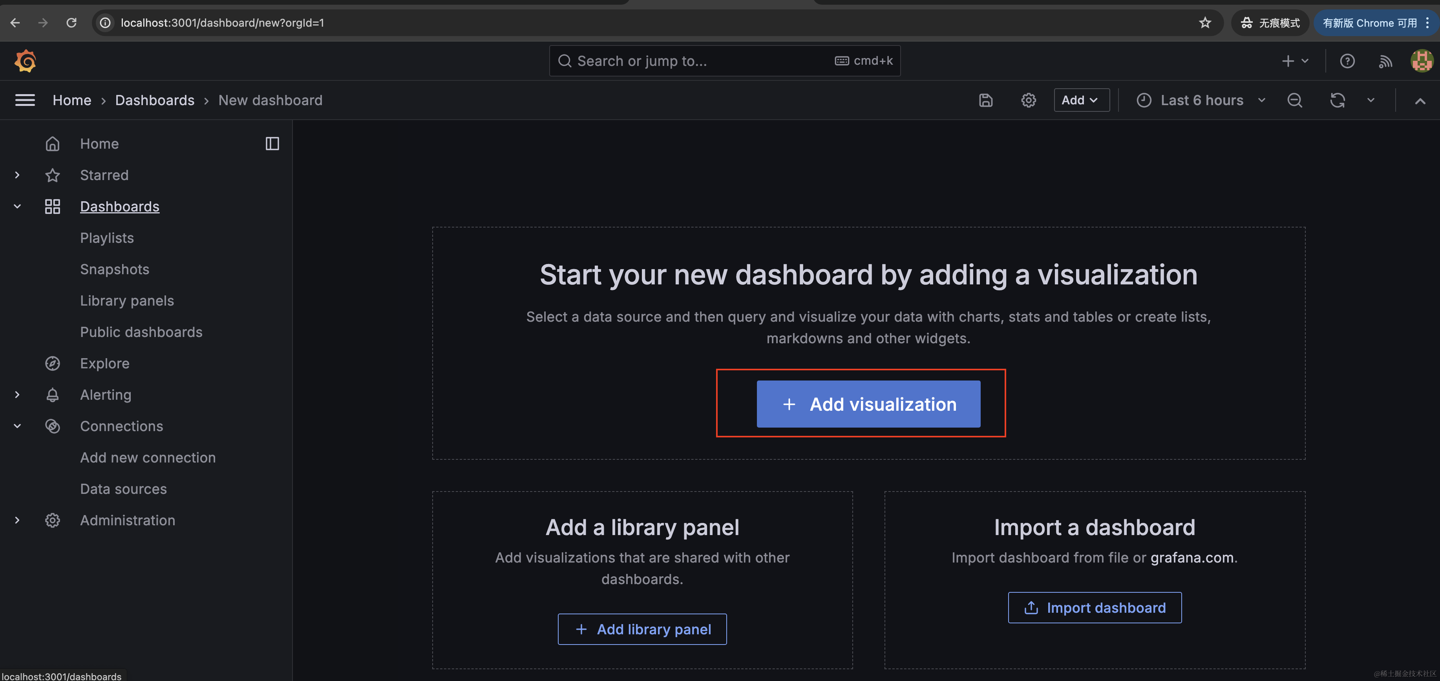Collapse the top toolbar with the up chevron
Screen dimensions: 1440x681
click(x=1419, y=101)
